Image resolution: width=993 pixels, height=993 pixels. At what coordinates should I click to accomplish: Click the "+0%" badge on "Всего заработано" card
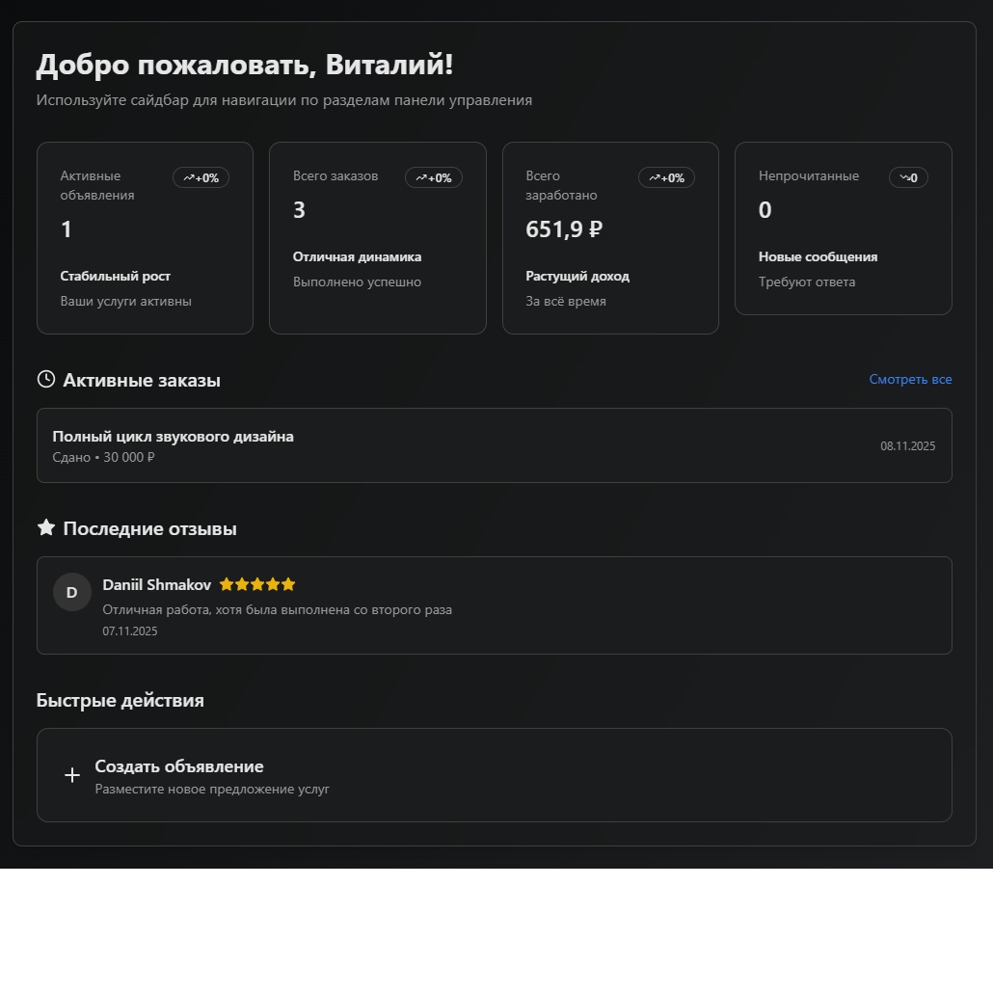click(666, 177)
